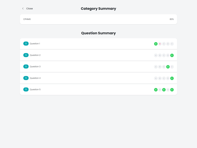
Task: Select answer A for Question 2
Action: coord(156,55)
